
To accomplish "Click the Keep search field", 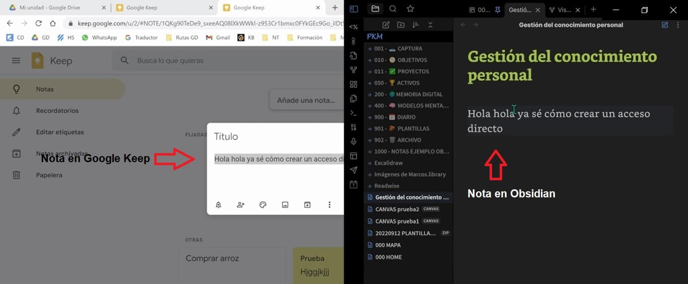I will 228,60.
